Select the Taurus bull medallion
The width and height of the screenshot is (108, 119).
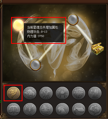[30, 93]
